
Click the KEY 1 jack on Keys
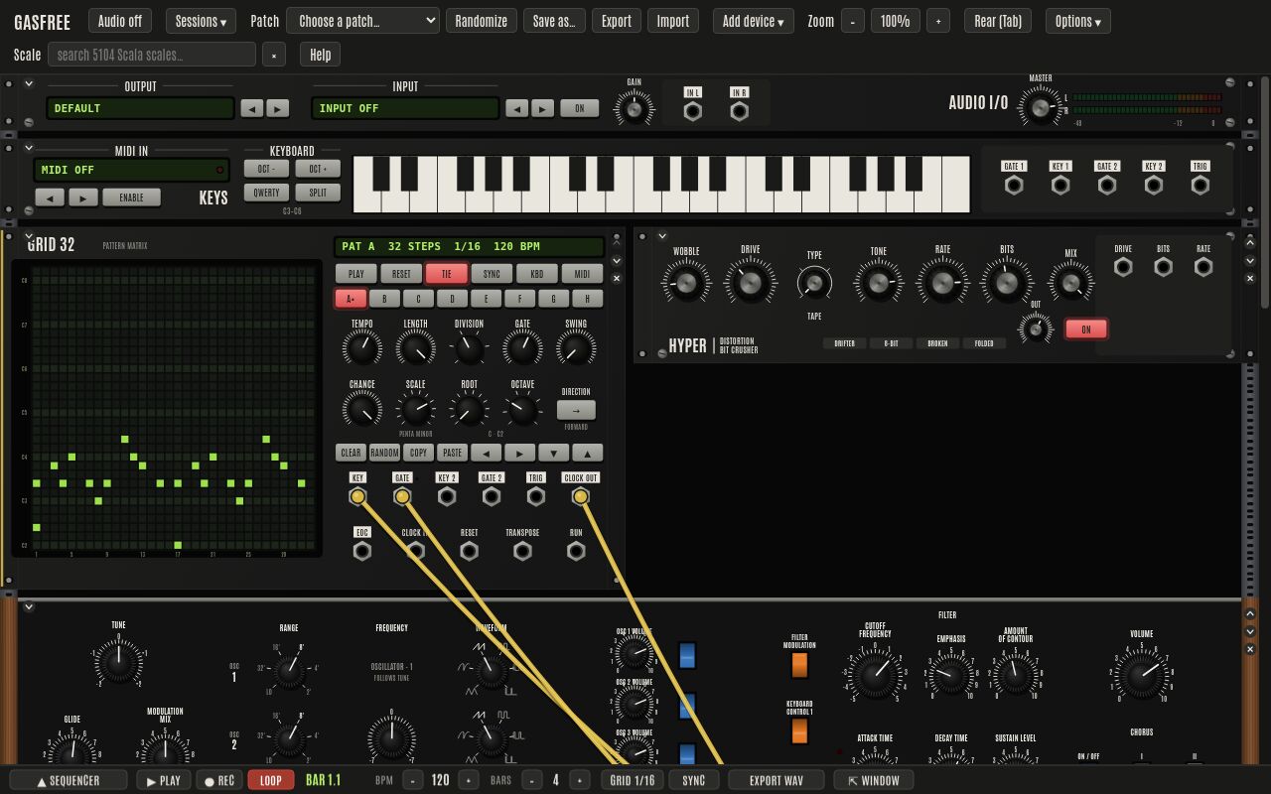coord(1060,185)
